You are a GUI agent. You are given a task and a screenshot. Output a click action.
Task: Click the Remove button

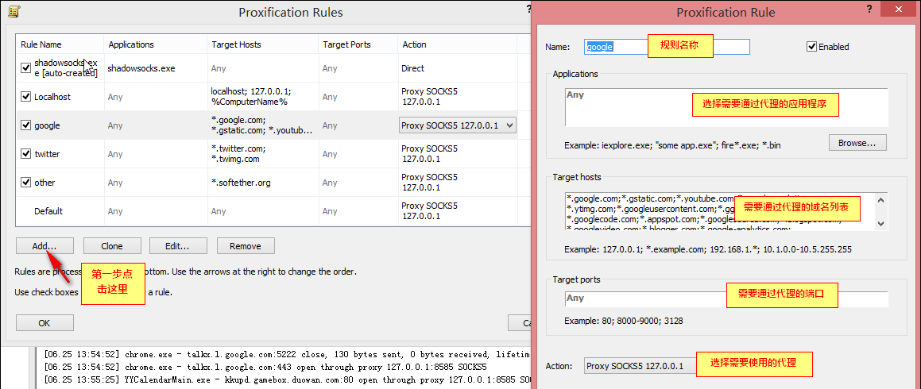246,246
